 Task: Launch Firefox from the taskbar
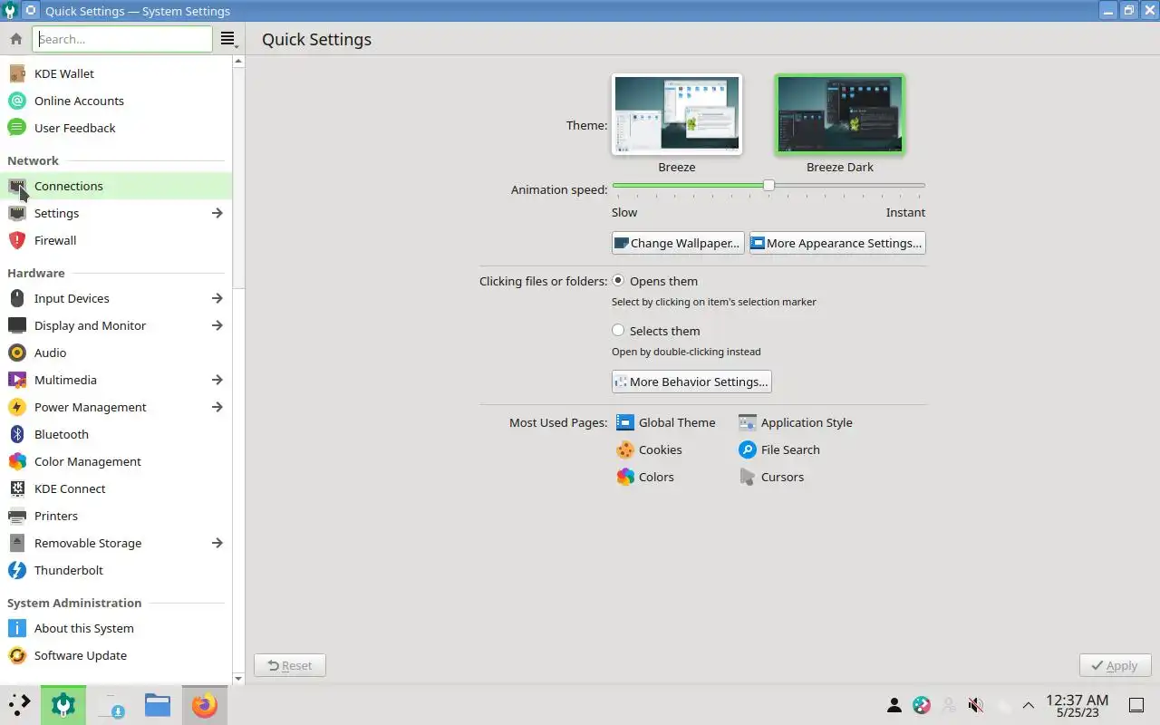coord(205,704)
